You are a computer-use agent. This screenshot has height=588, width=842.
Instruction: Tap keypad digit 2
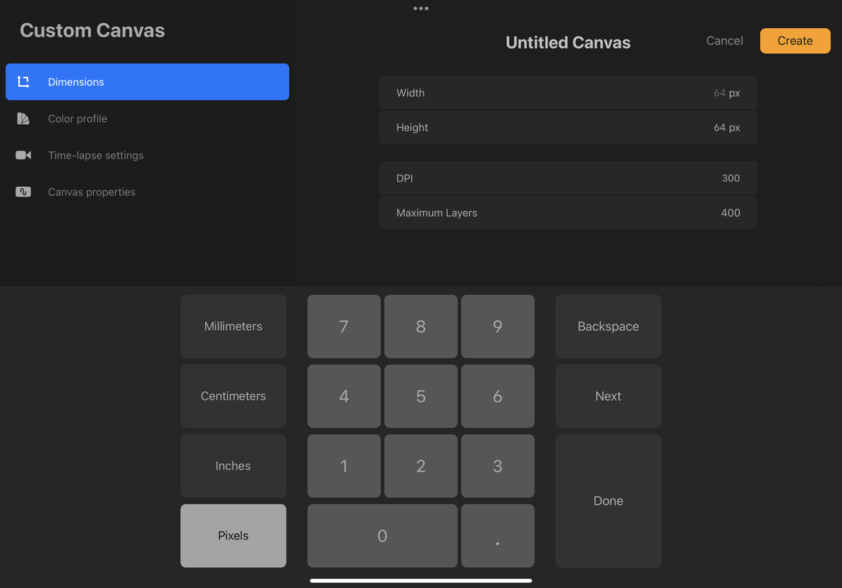(420, 465)
